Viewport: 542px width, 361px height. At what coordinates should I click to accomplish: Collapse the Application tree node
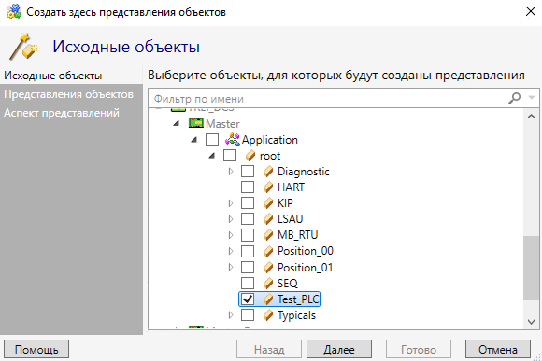194,139
